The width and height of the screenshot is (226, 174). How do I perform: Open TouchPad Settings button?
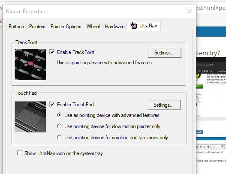[x=163, y=105]
